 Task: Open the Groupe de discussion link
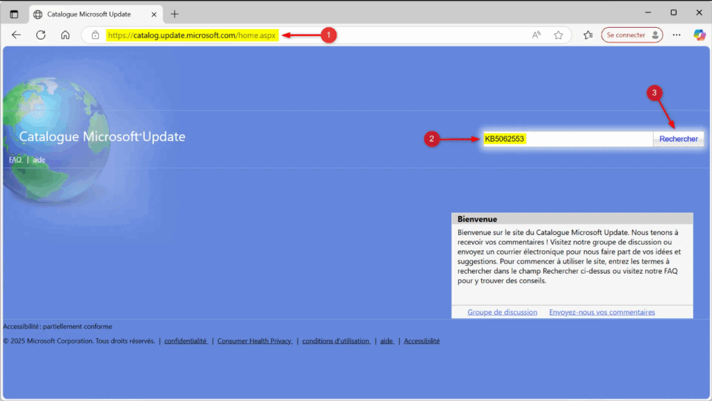pos(502,312)
